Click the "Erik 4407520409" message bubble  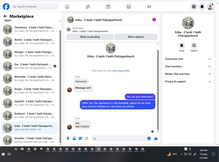pos(82,125)
